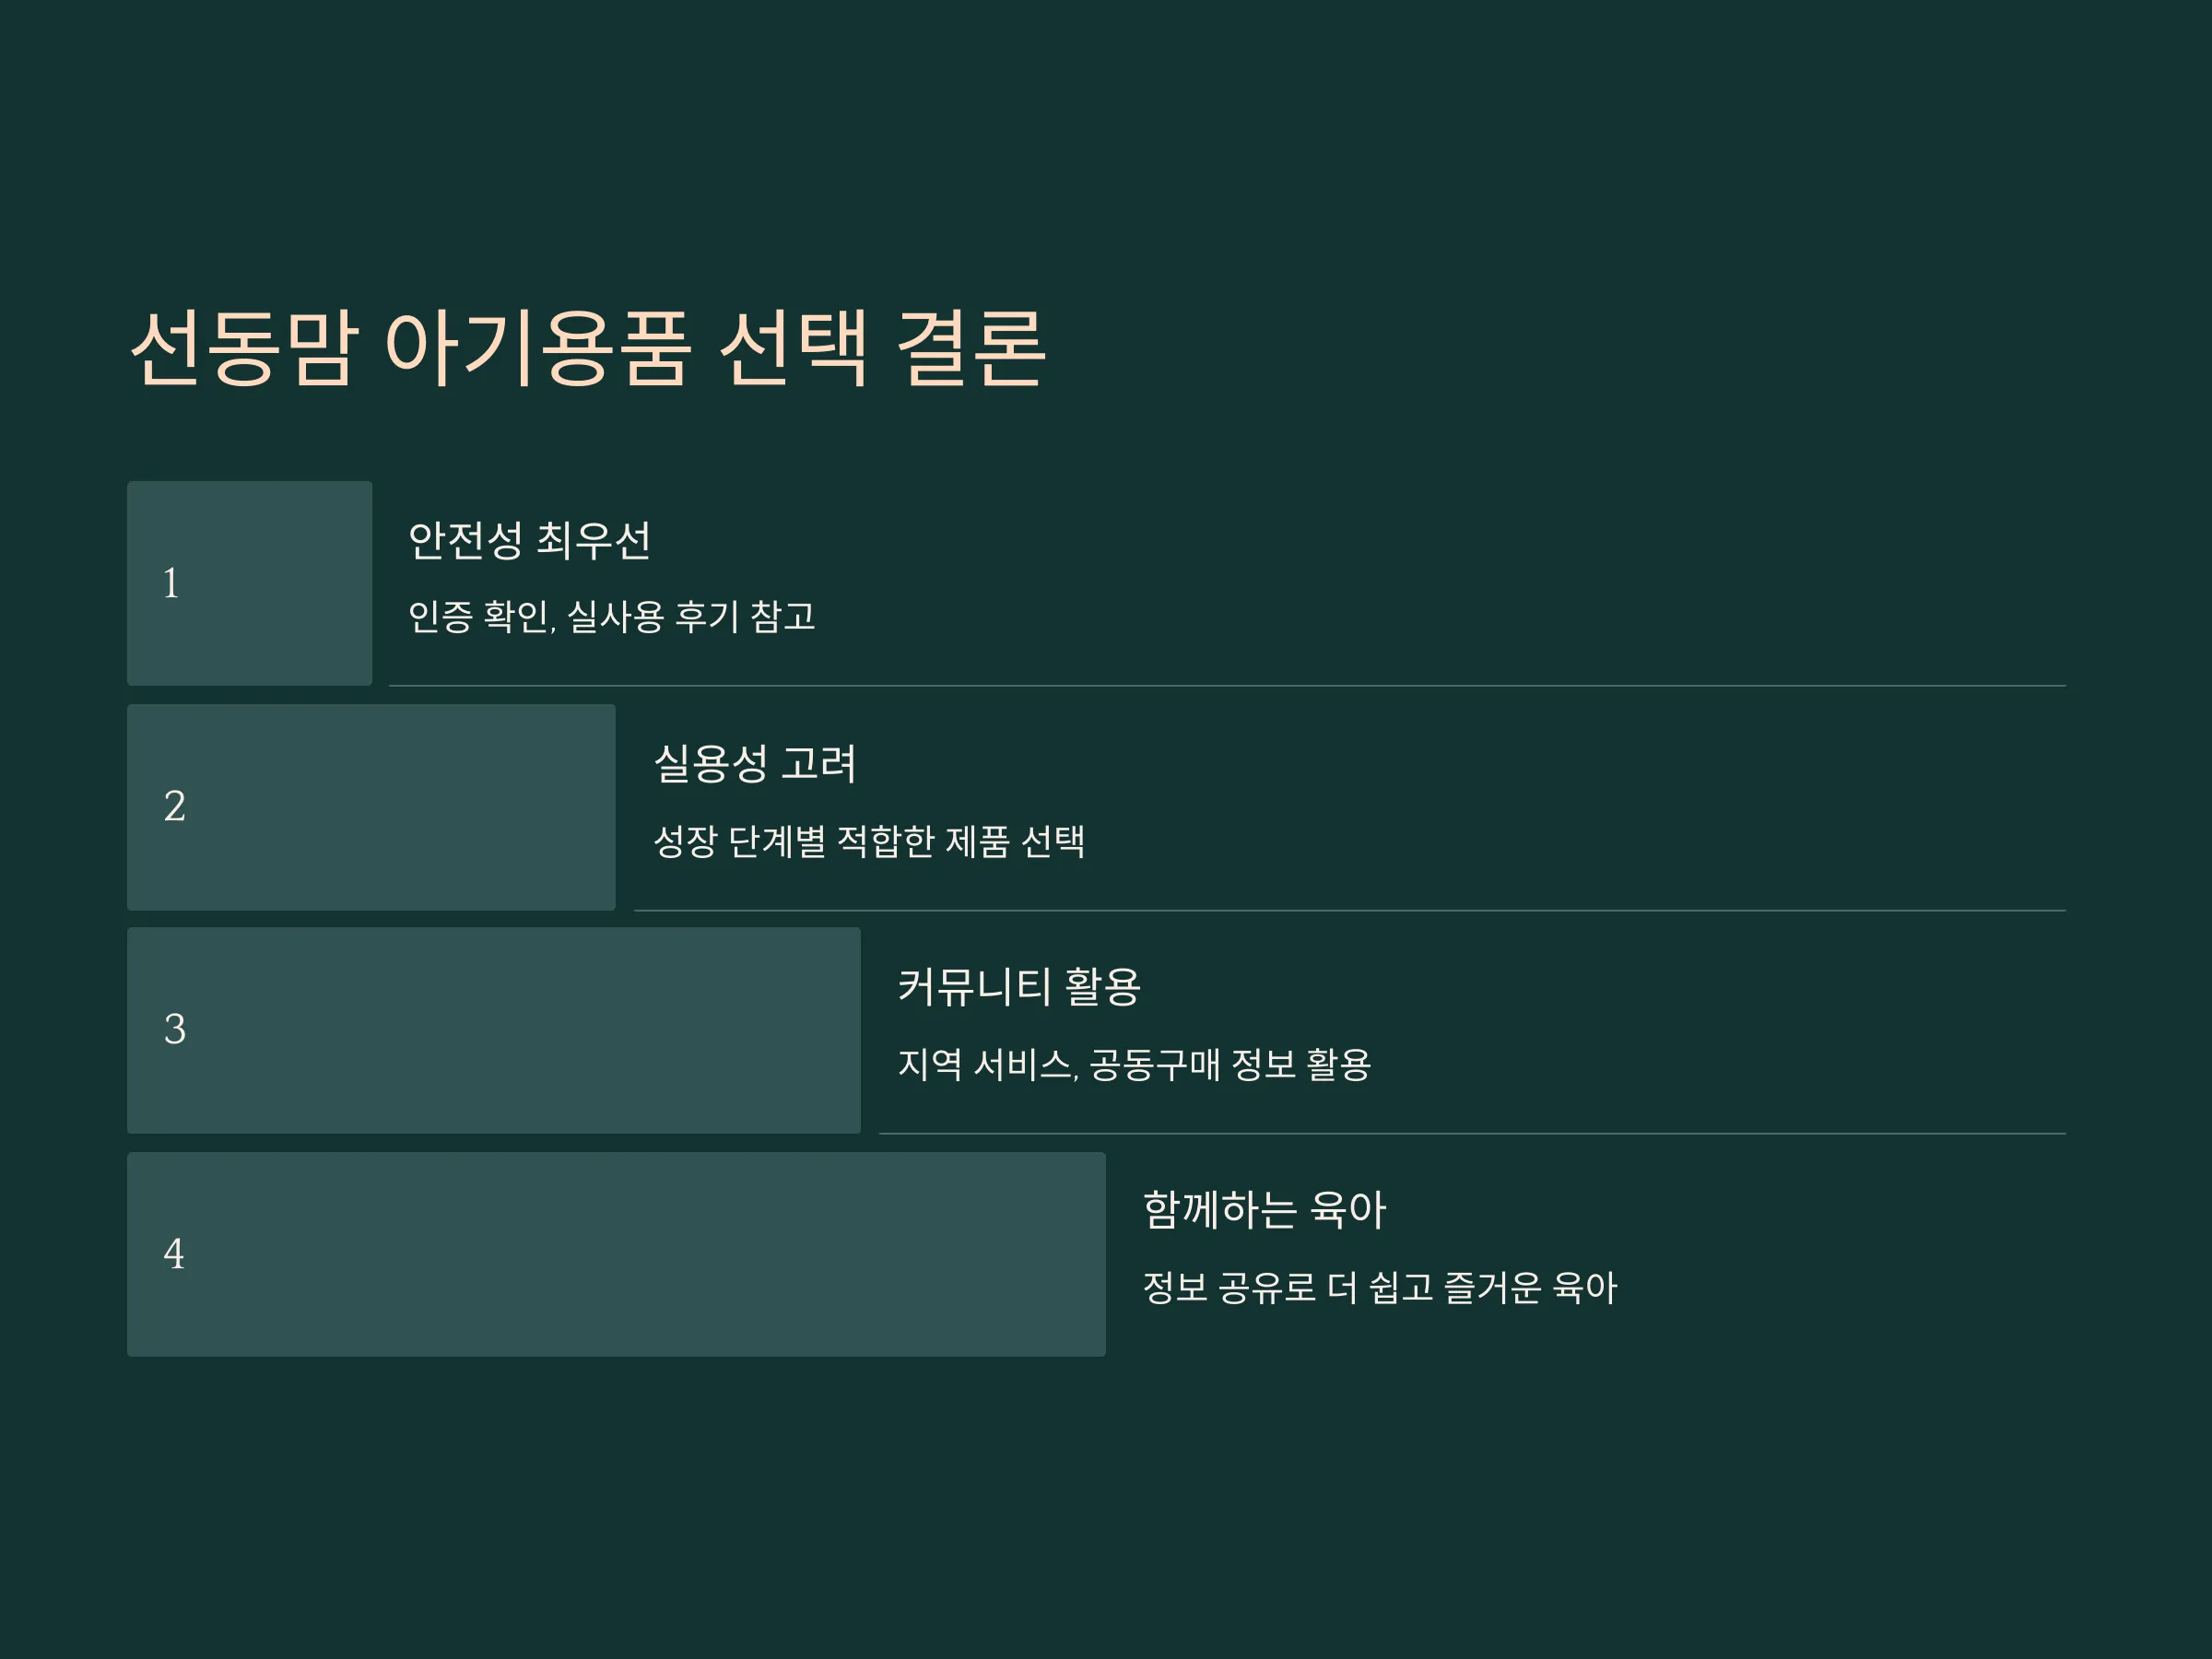Click the text 지역 서비스, 공동구매 정보 활용
2212x1659 pixels.
(1134, 1064)
